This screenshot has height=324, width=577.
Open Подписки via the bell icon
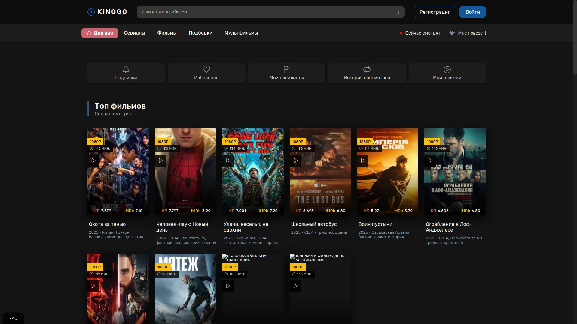point(126,70)
